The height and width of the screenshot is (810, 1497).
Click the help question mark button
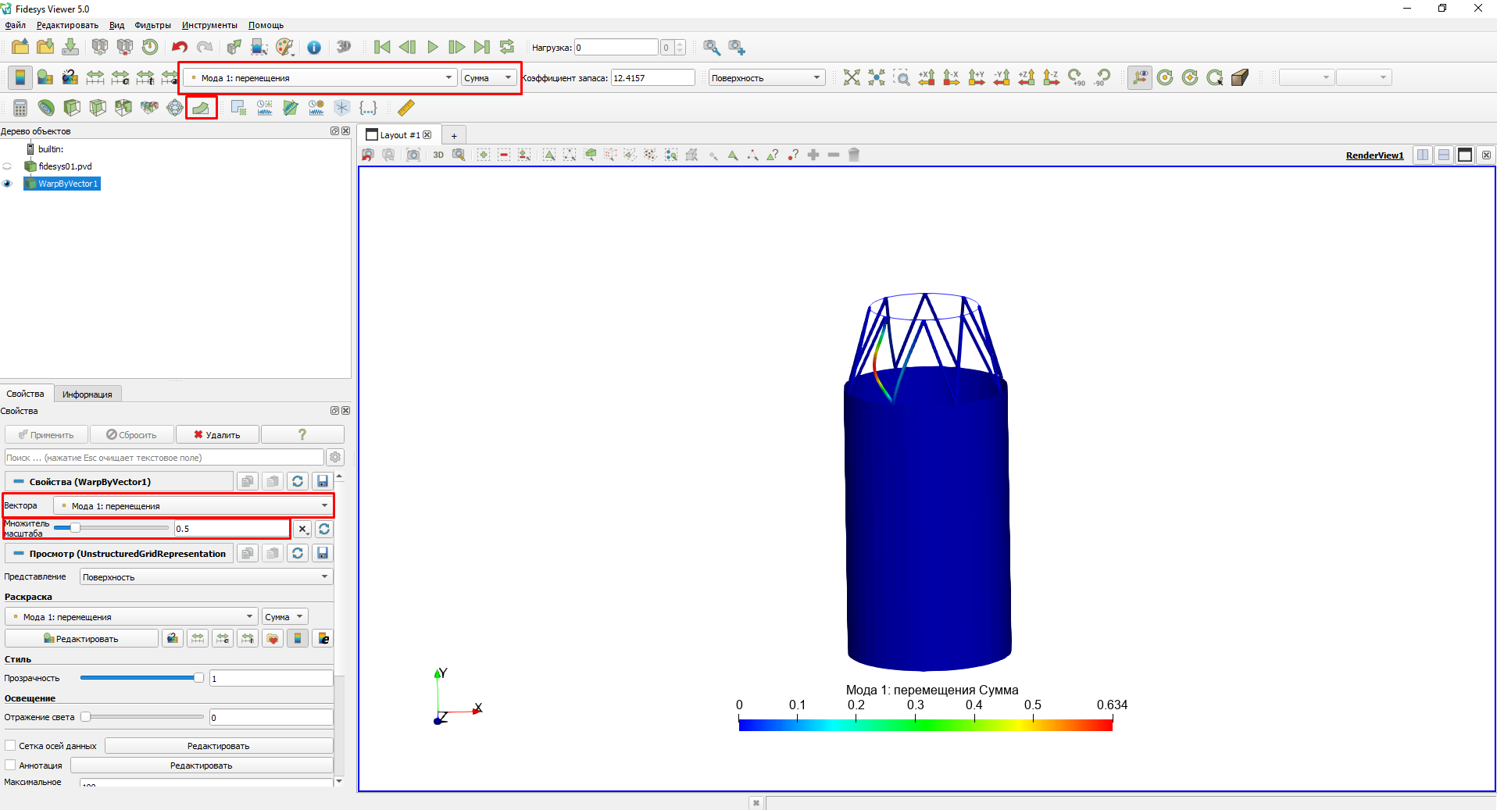pos(302,434)
